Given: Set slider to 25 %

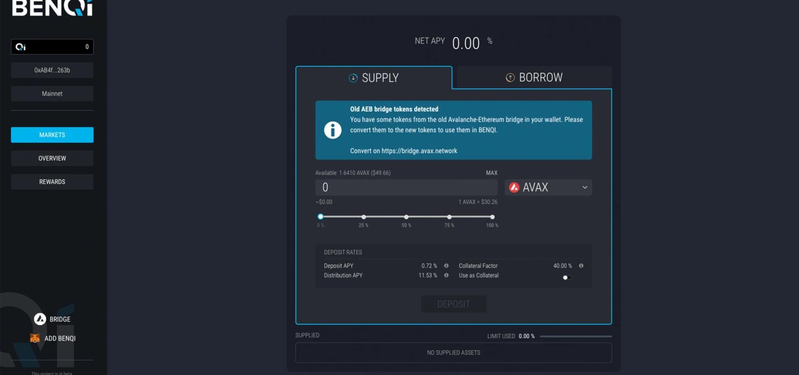Looking at the screenshot, I should tap(364, 217).
